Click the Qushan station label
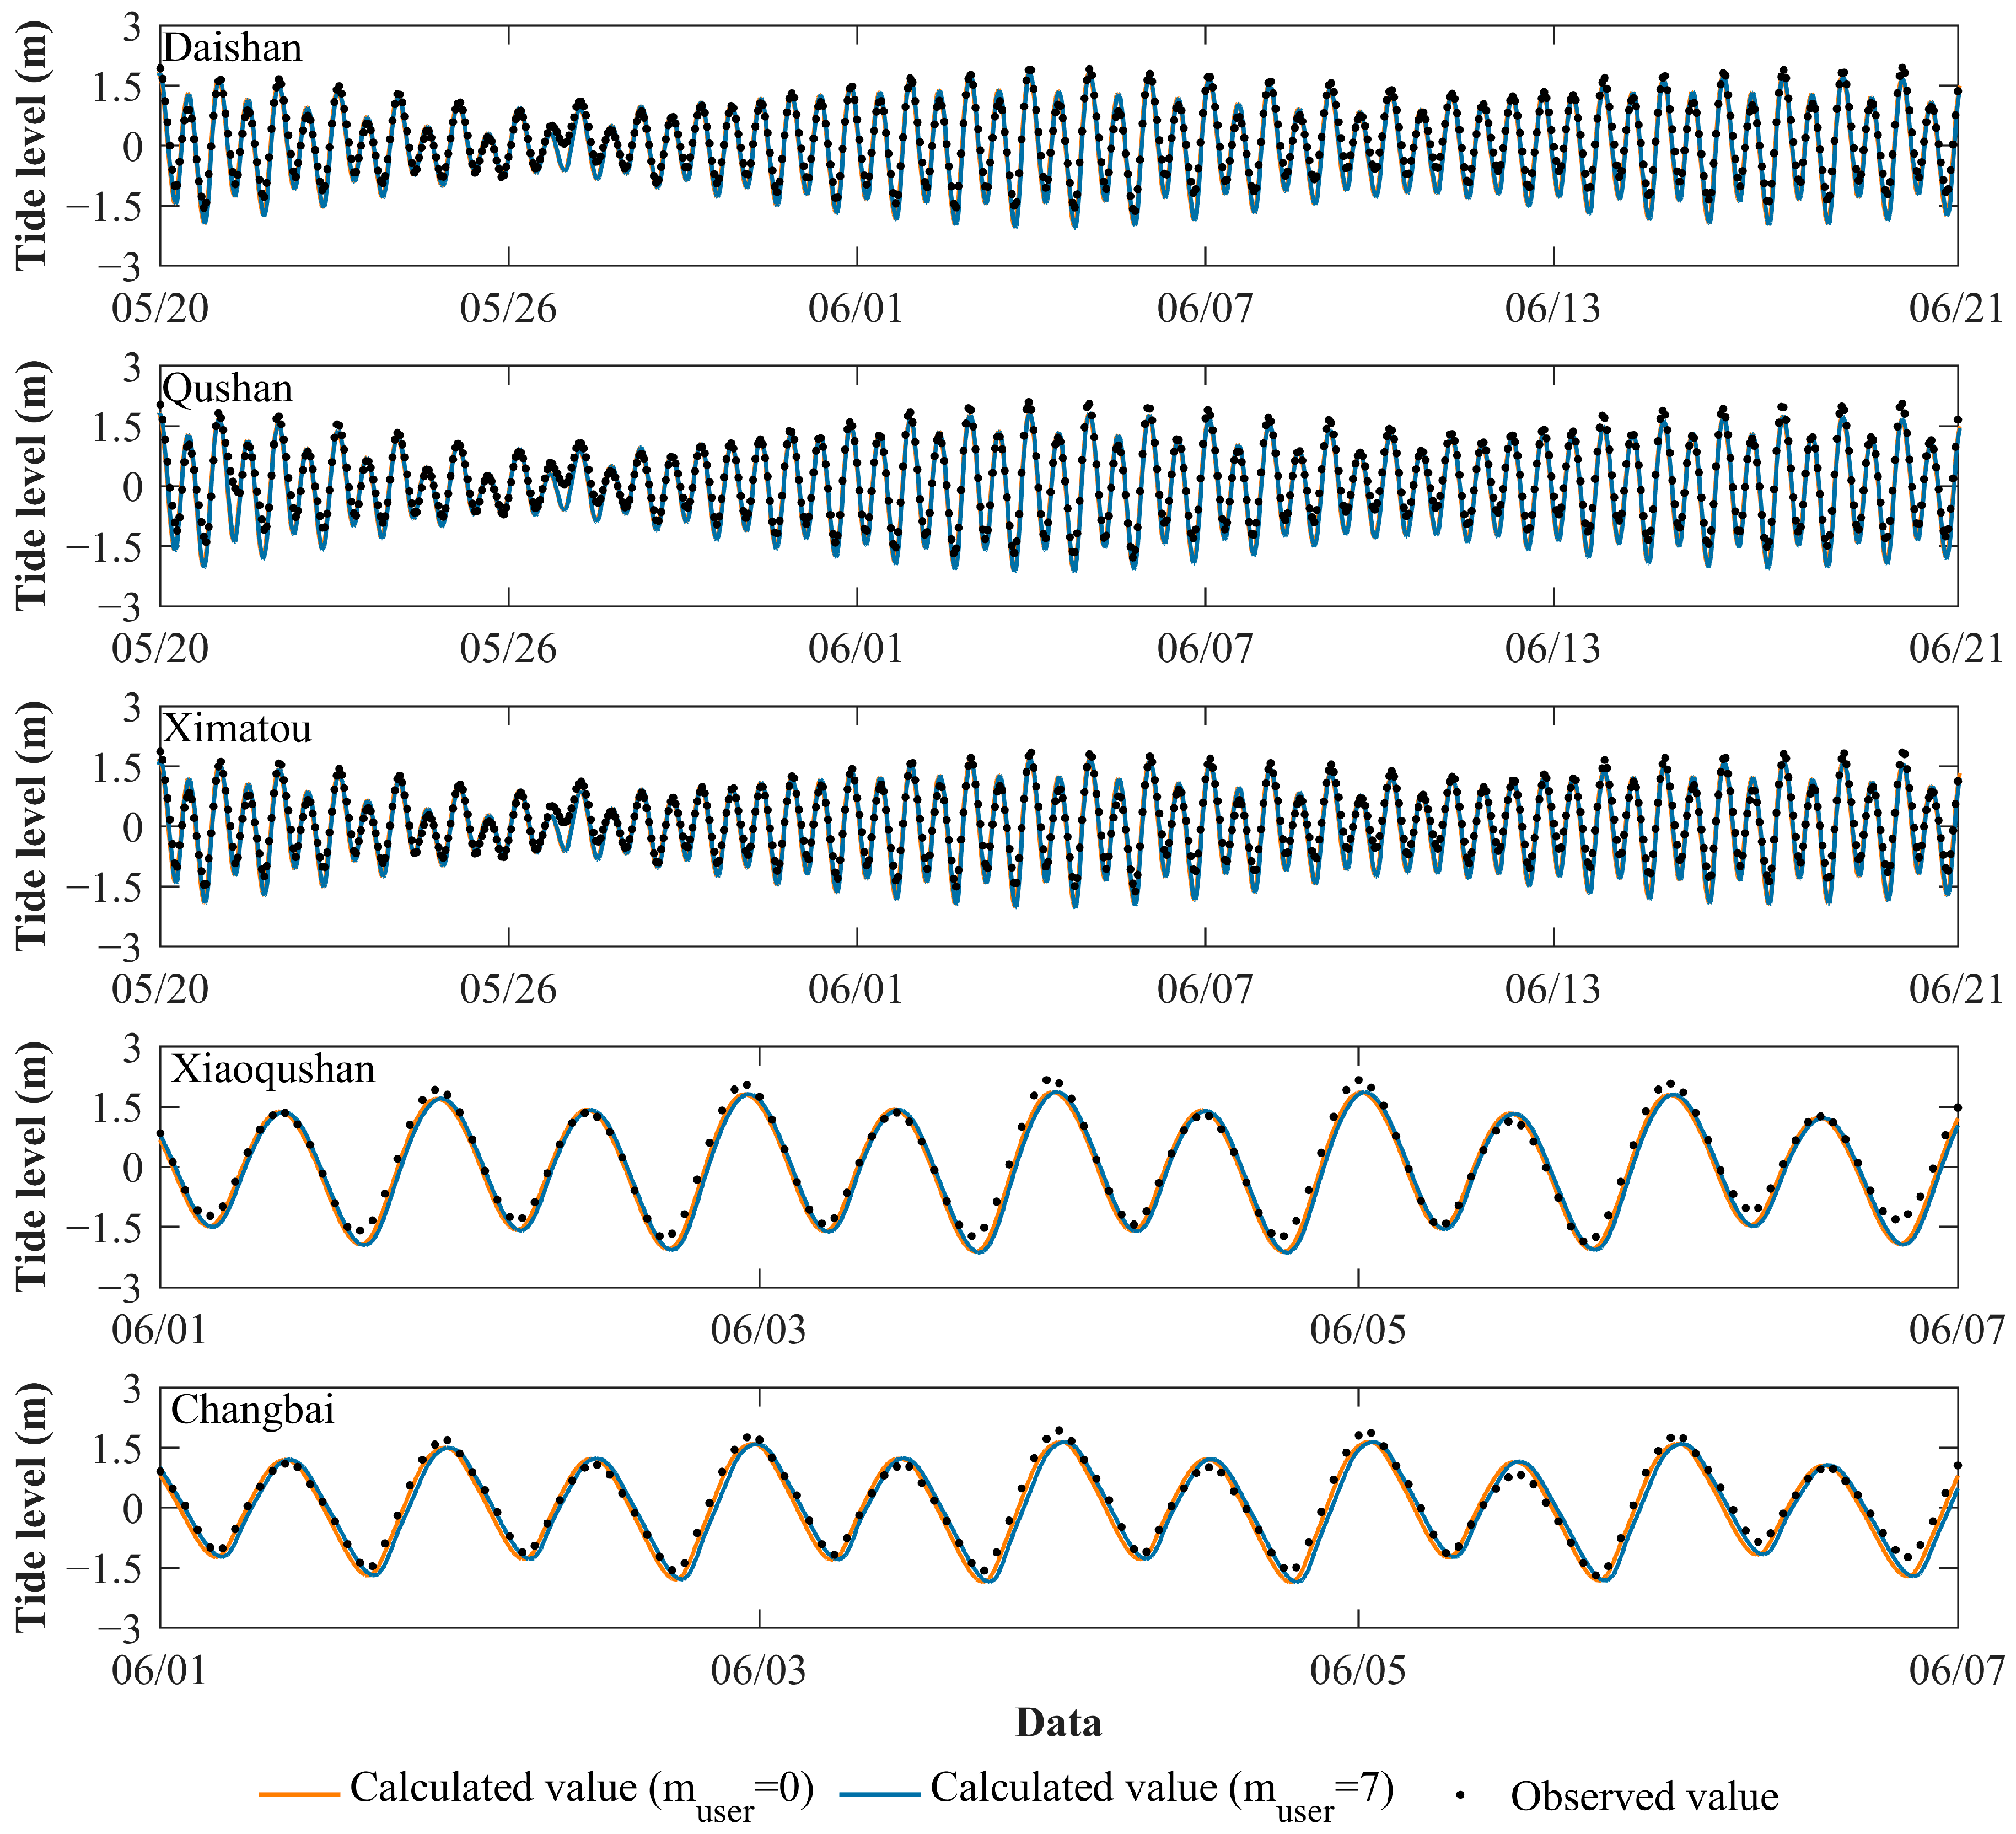Image resolution: width=2016 pixels, height=1834 pixels. click(228, 388)
